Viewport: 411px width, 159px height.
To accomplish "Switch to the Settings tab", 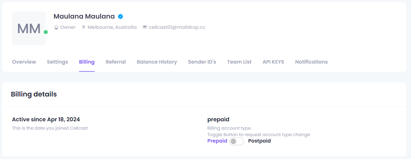I will point(57,62).
